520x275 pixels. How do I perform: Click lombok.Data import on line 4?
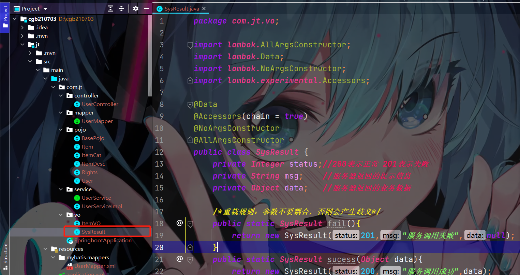point(253,57)
